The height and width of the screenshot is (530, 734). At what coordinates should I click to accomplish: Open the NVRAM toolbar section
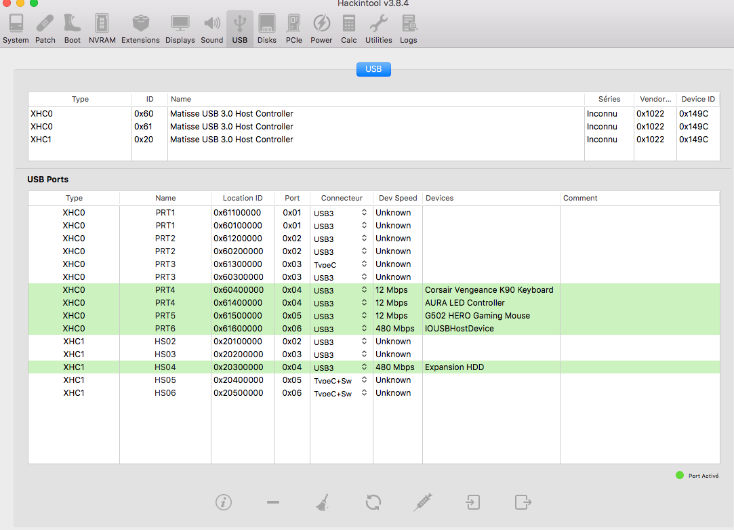pyautogui.click(x=102, y=28)
